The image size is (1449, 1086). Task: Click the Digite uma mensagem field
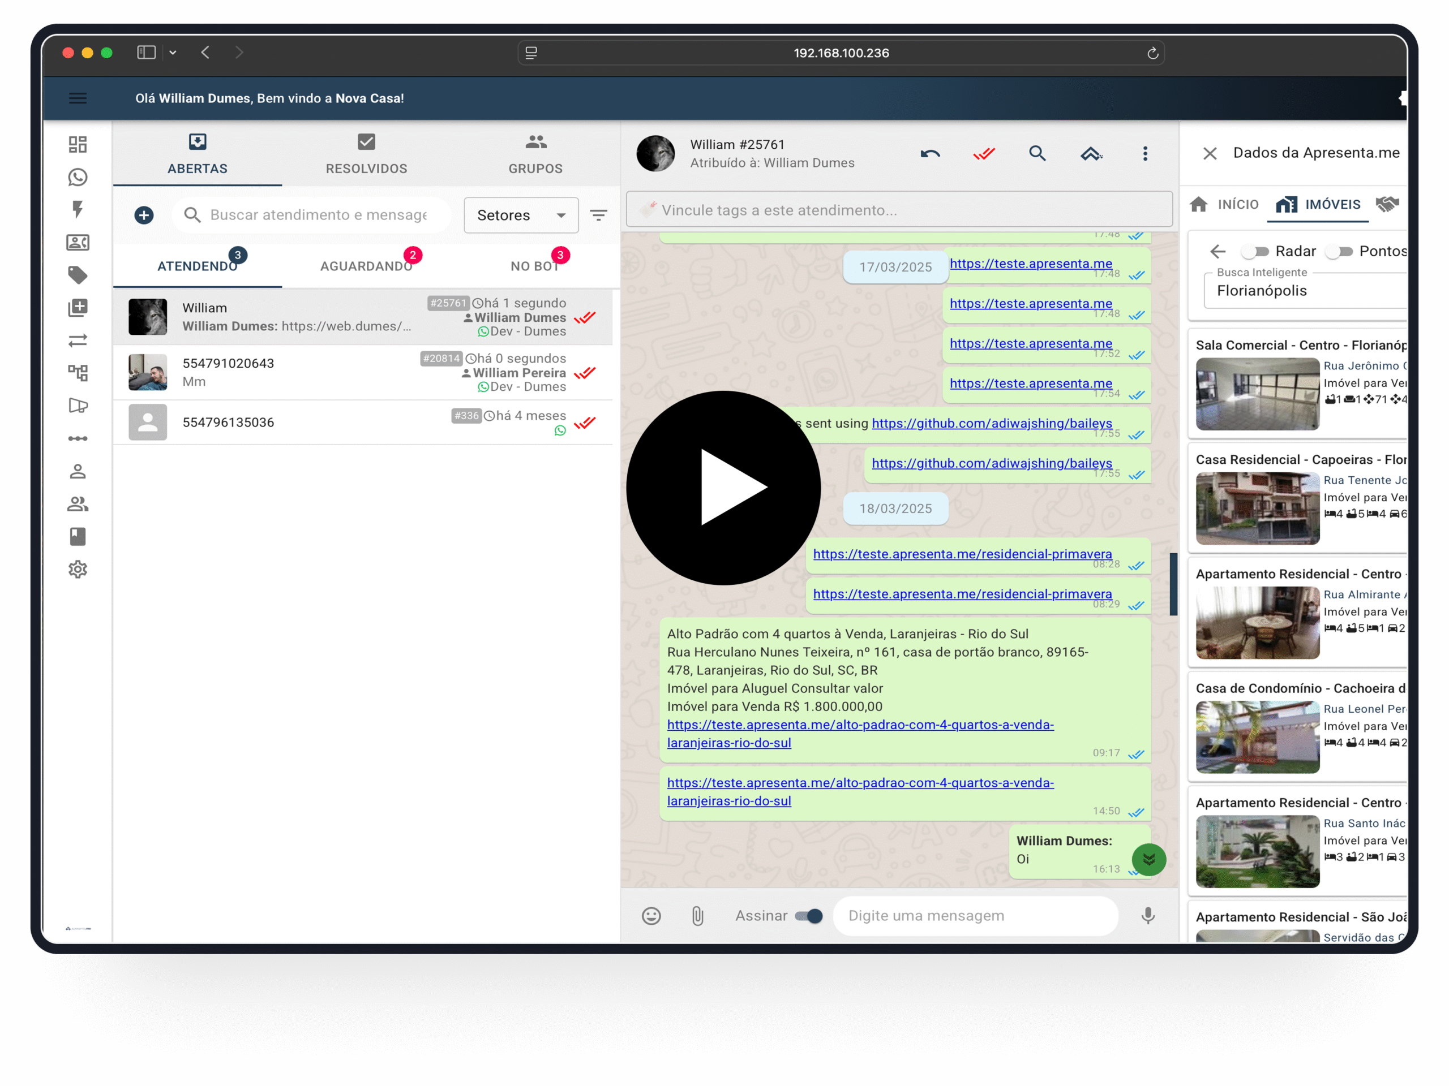(x=975, y=915)
